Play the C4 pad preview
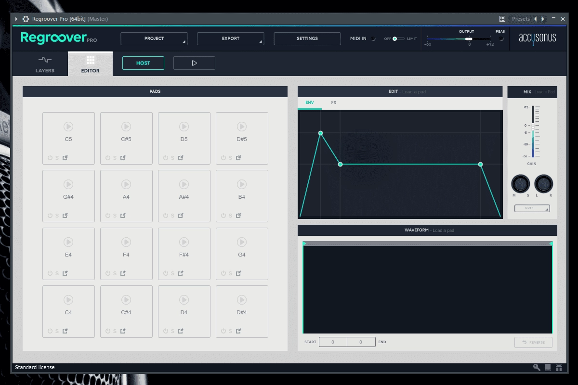 coord(68,300)
